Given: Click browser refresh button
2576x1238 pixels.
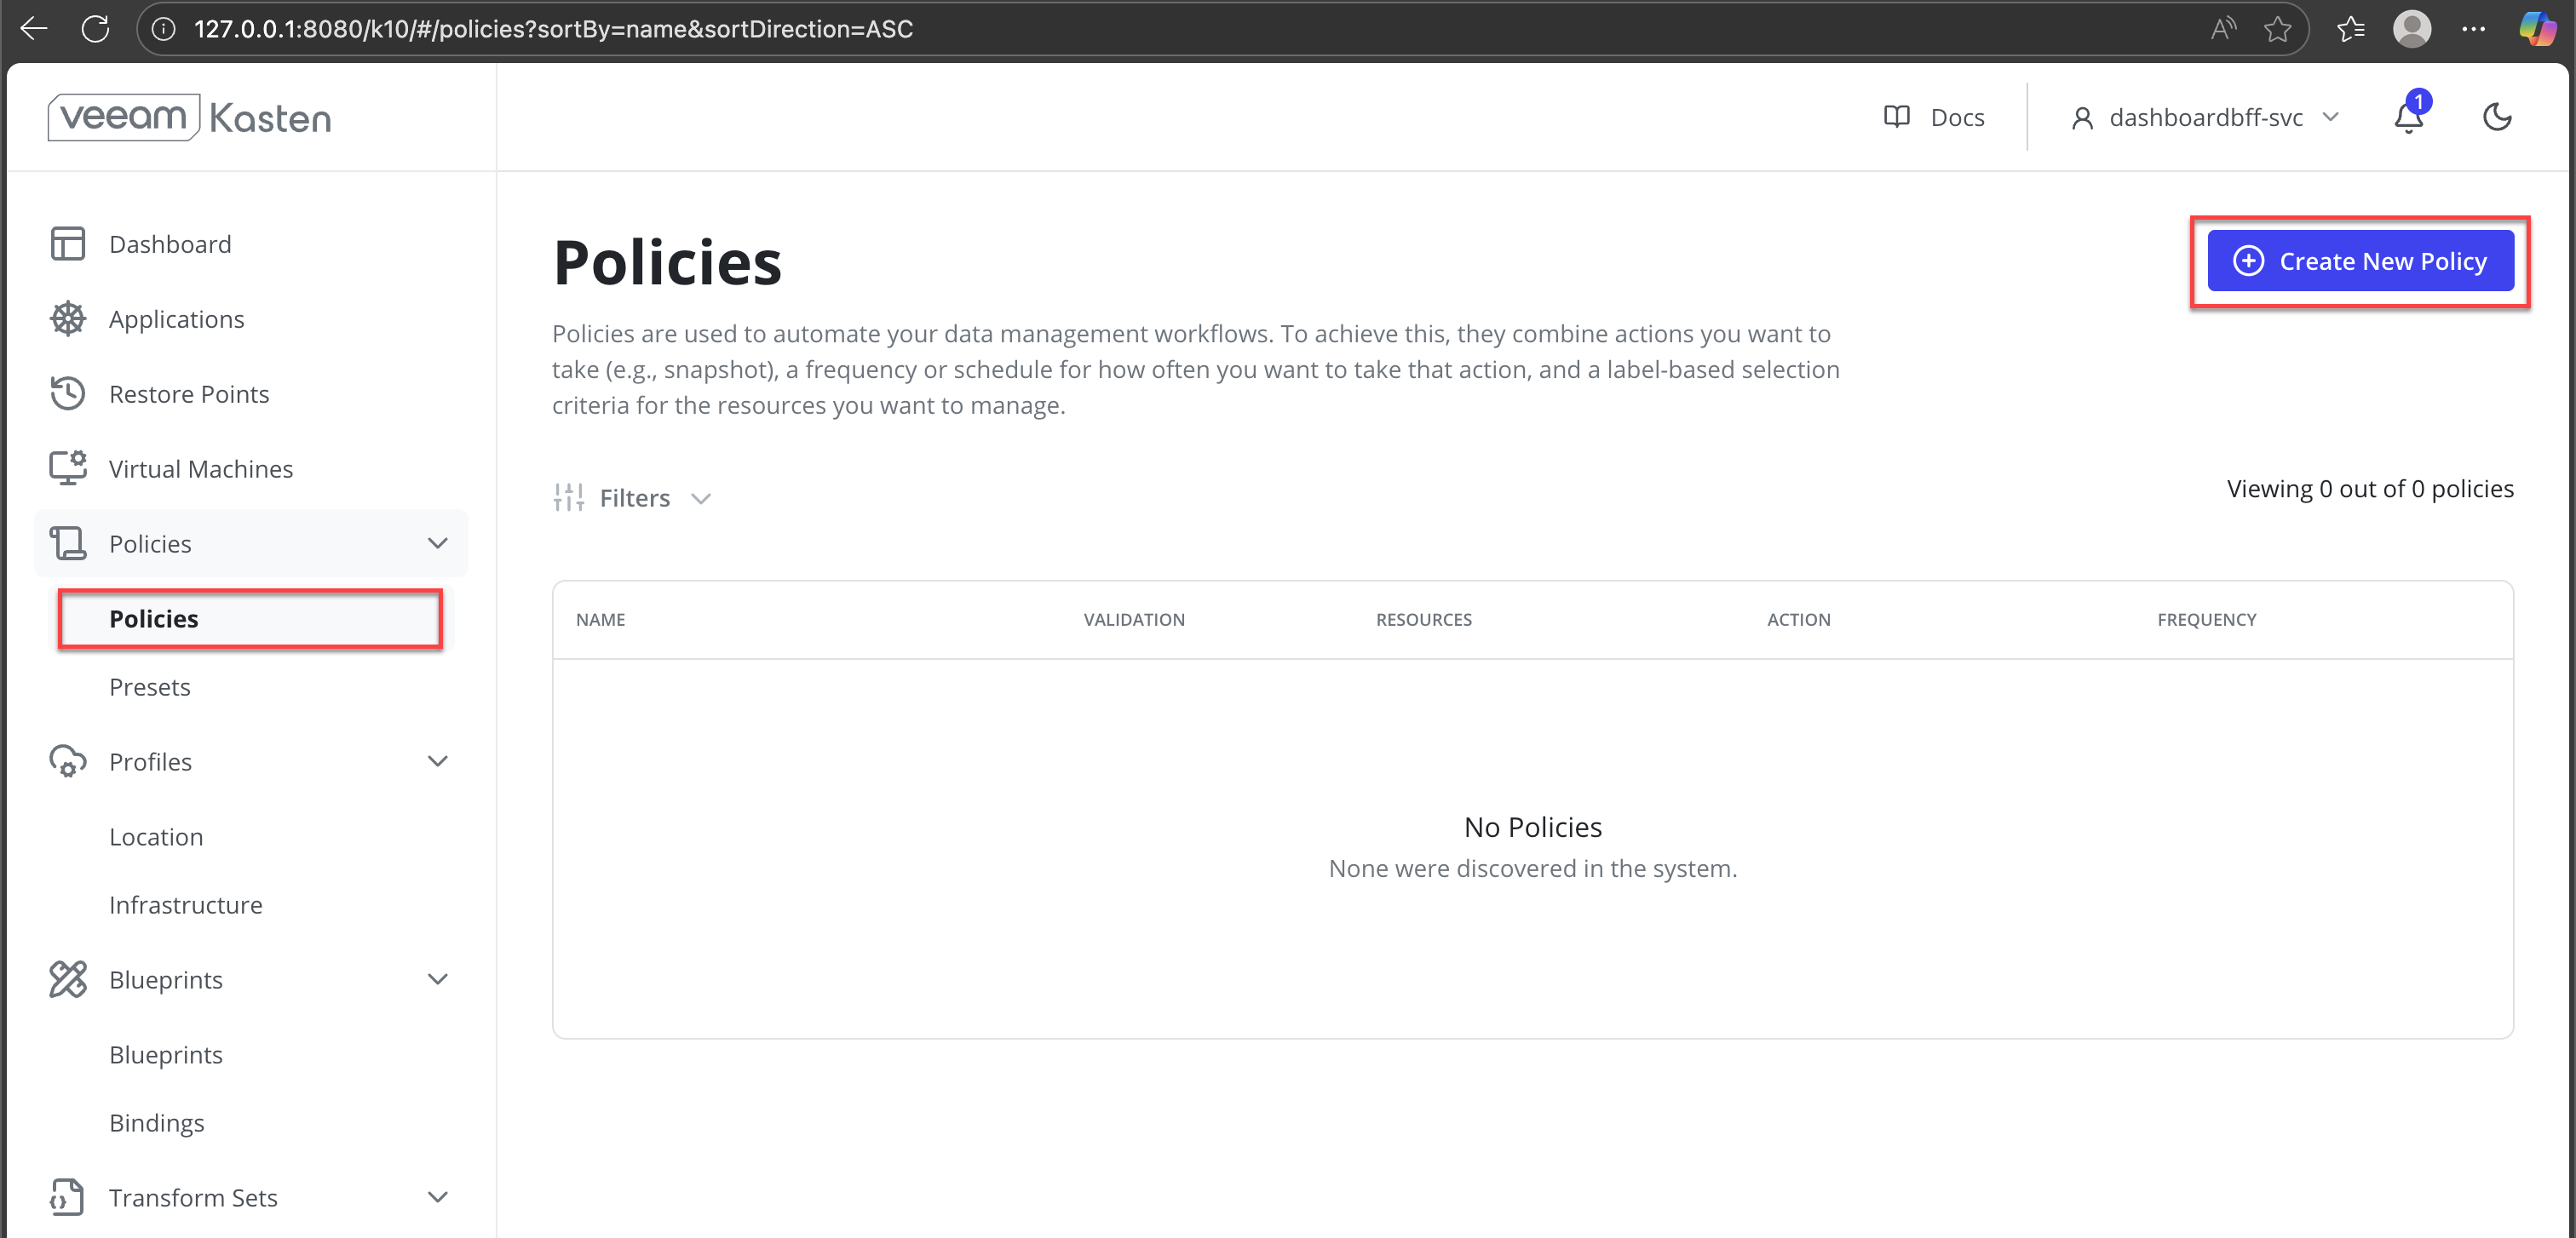Looking at the screenshot, I should pyautogui.click(x=95, y=29).
